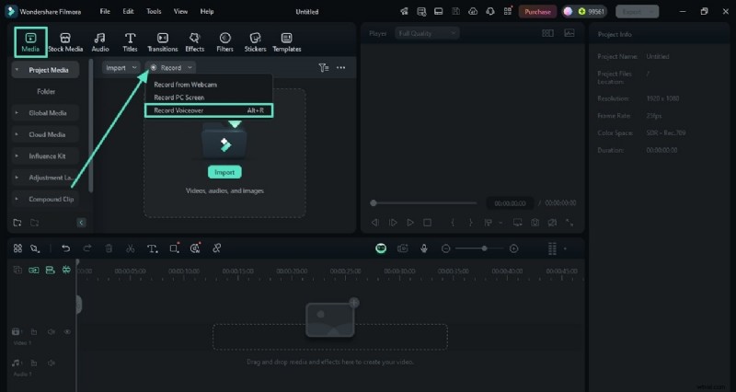Open the Transitions tab

coord(163,42)
